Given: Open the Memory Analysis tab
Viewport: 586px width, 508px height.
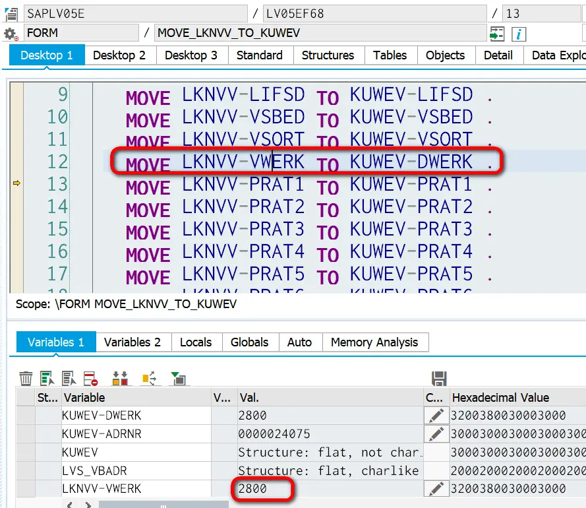Looking at the screenshot, I should (374, 342).
